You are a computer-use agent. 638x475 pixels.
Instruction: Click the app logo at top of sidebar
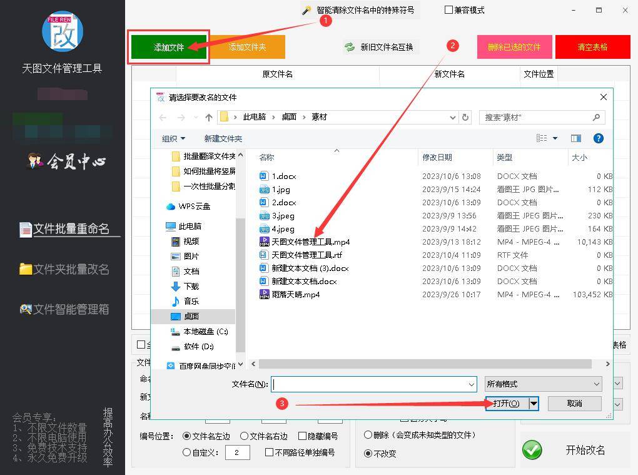63,31
